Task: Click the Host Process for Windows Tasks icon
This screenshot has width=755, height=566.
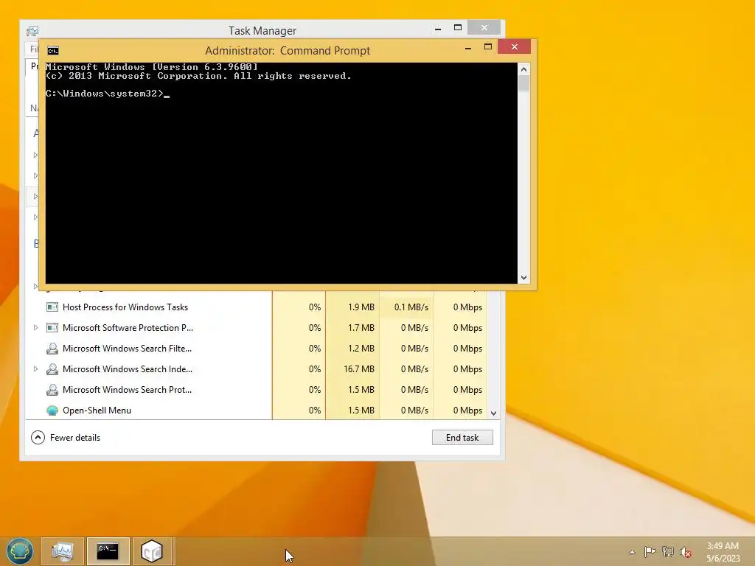Action: 52,307
